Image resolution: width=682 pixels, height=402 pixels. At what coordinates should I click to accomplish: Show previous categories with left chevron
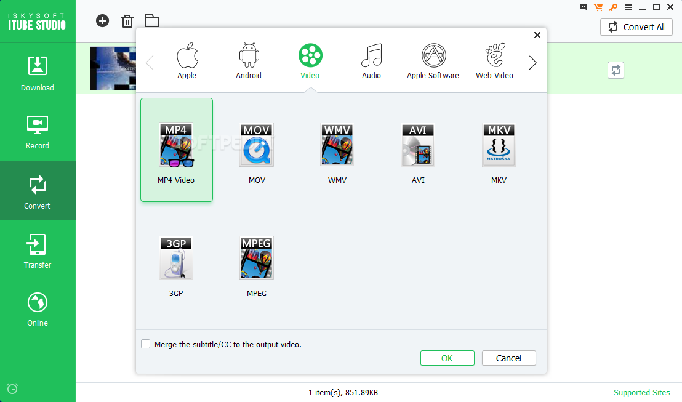tap(150, 63)
